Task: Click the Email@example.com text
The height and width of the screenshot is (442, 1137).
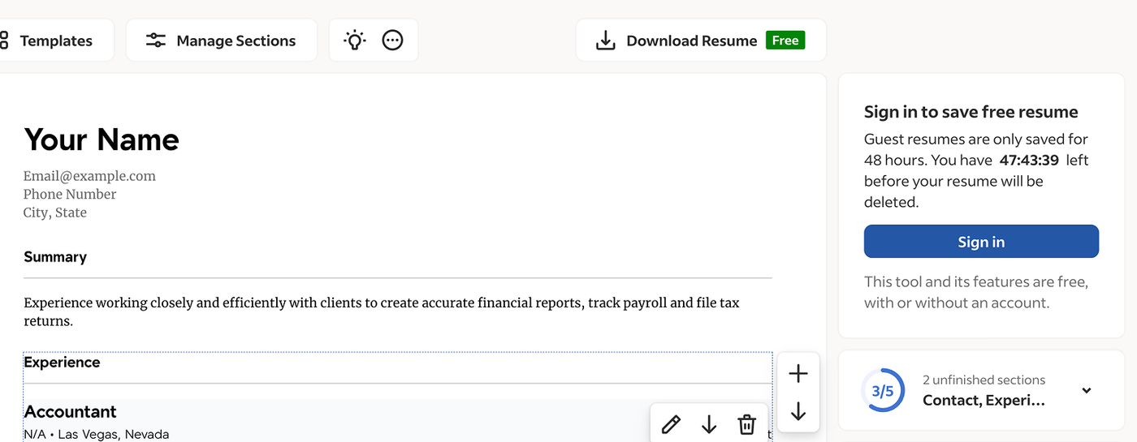Action: [89, 176]
